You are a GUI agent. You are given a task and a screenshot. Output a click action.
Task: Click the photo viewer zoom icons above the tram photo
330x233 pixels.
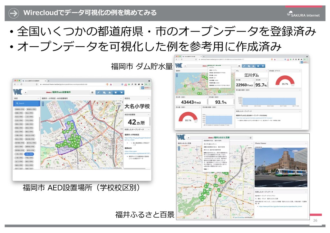coord(258,147)
